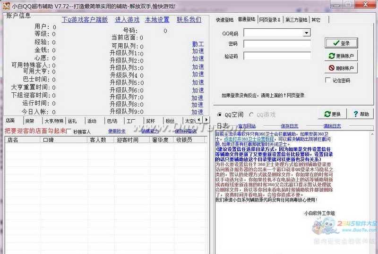Click 加速 next to 升级队列3
Image resolution: width=378 pixels, height=254 pixels.
pos(198,67)
